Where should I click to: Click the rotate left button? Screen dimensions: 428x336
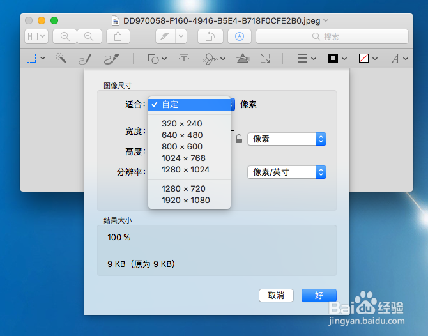[210, 36]
